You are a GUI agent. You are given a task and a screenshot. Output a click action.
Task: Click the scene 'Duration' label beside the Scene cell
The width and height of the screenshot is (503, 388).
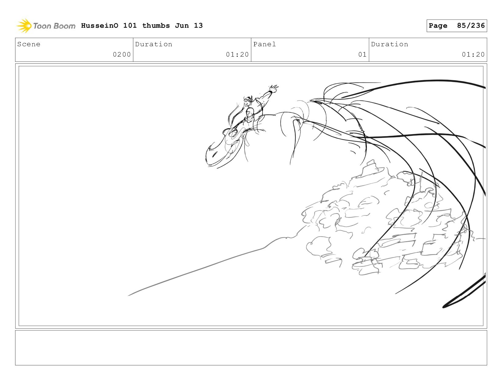(x=154, y=44)
